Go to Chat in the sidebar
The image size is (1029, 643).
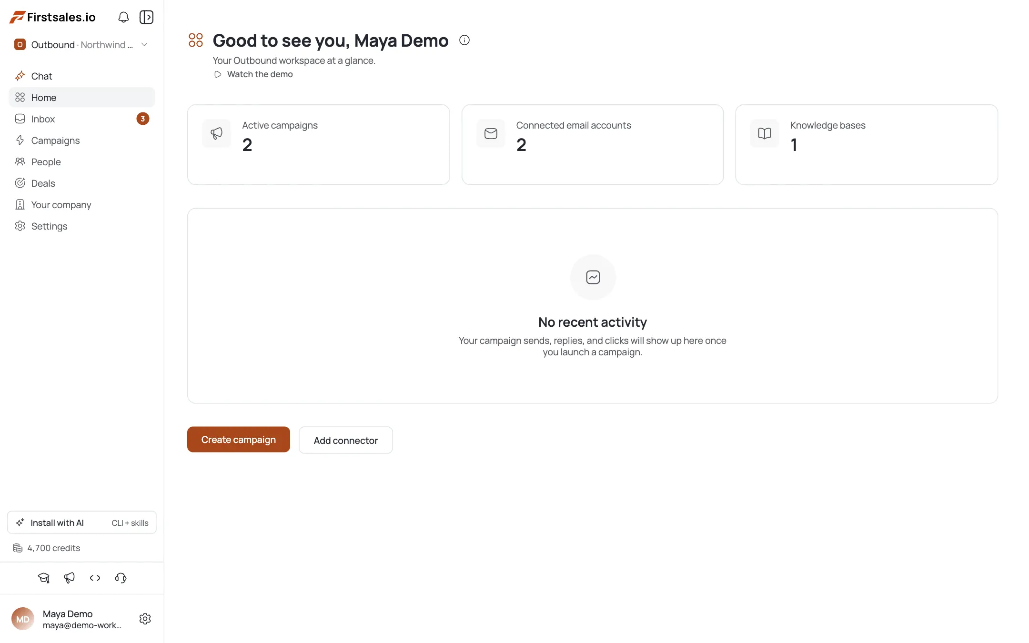click(x=82, y=76)
